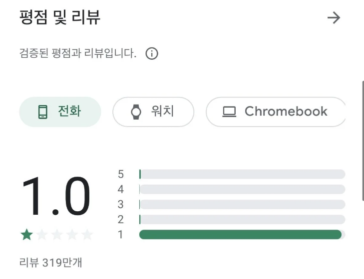This screenshot has height=279, width=364.
Task: Click the last gray empty star
Action: [x=87, y=235]
